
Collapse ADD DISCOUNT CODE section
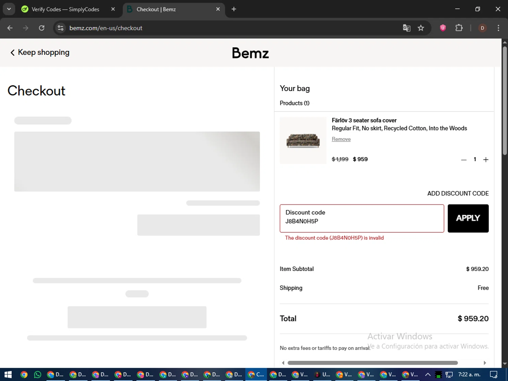[458, 193]
